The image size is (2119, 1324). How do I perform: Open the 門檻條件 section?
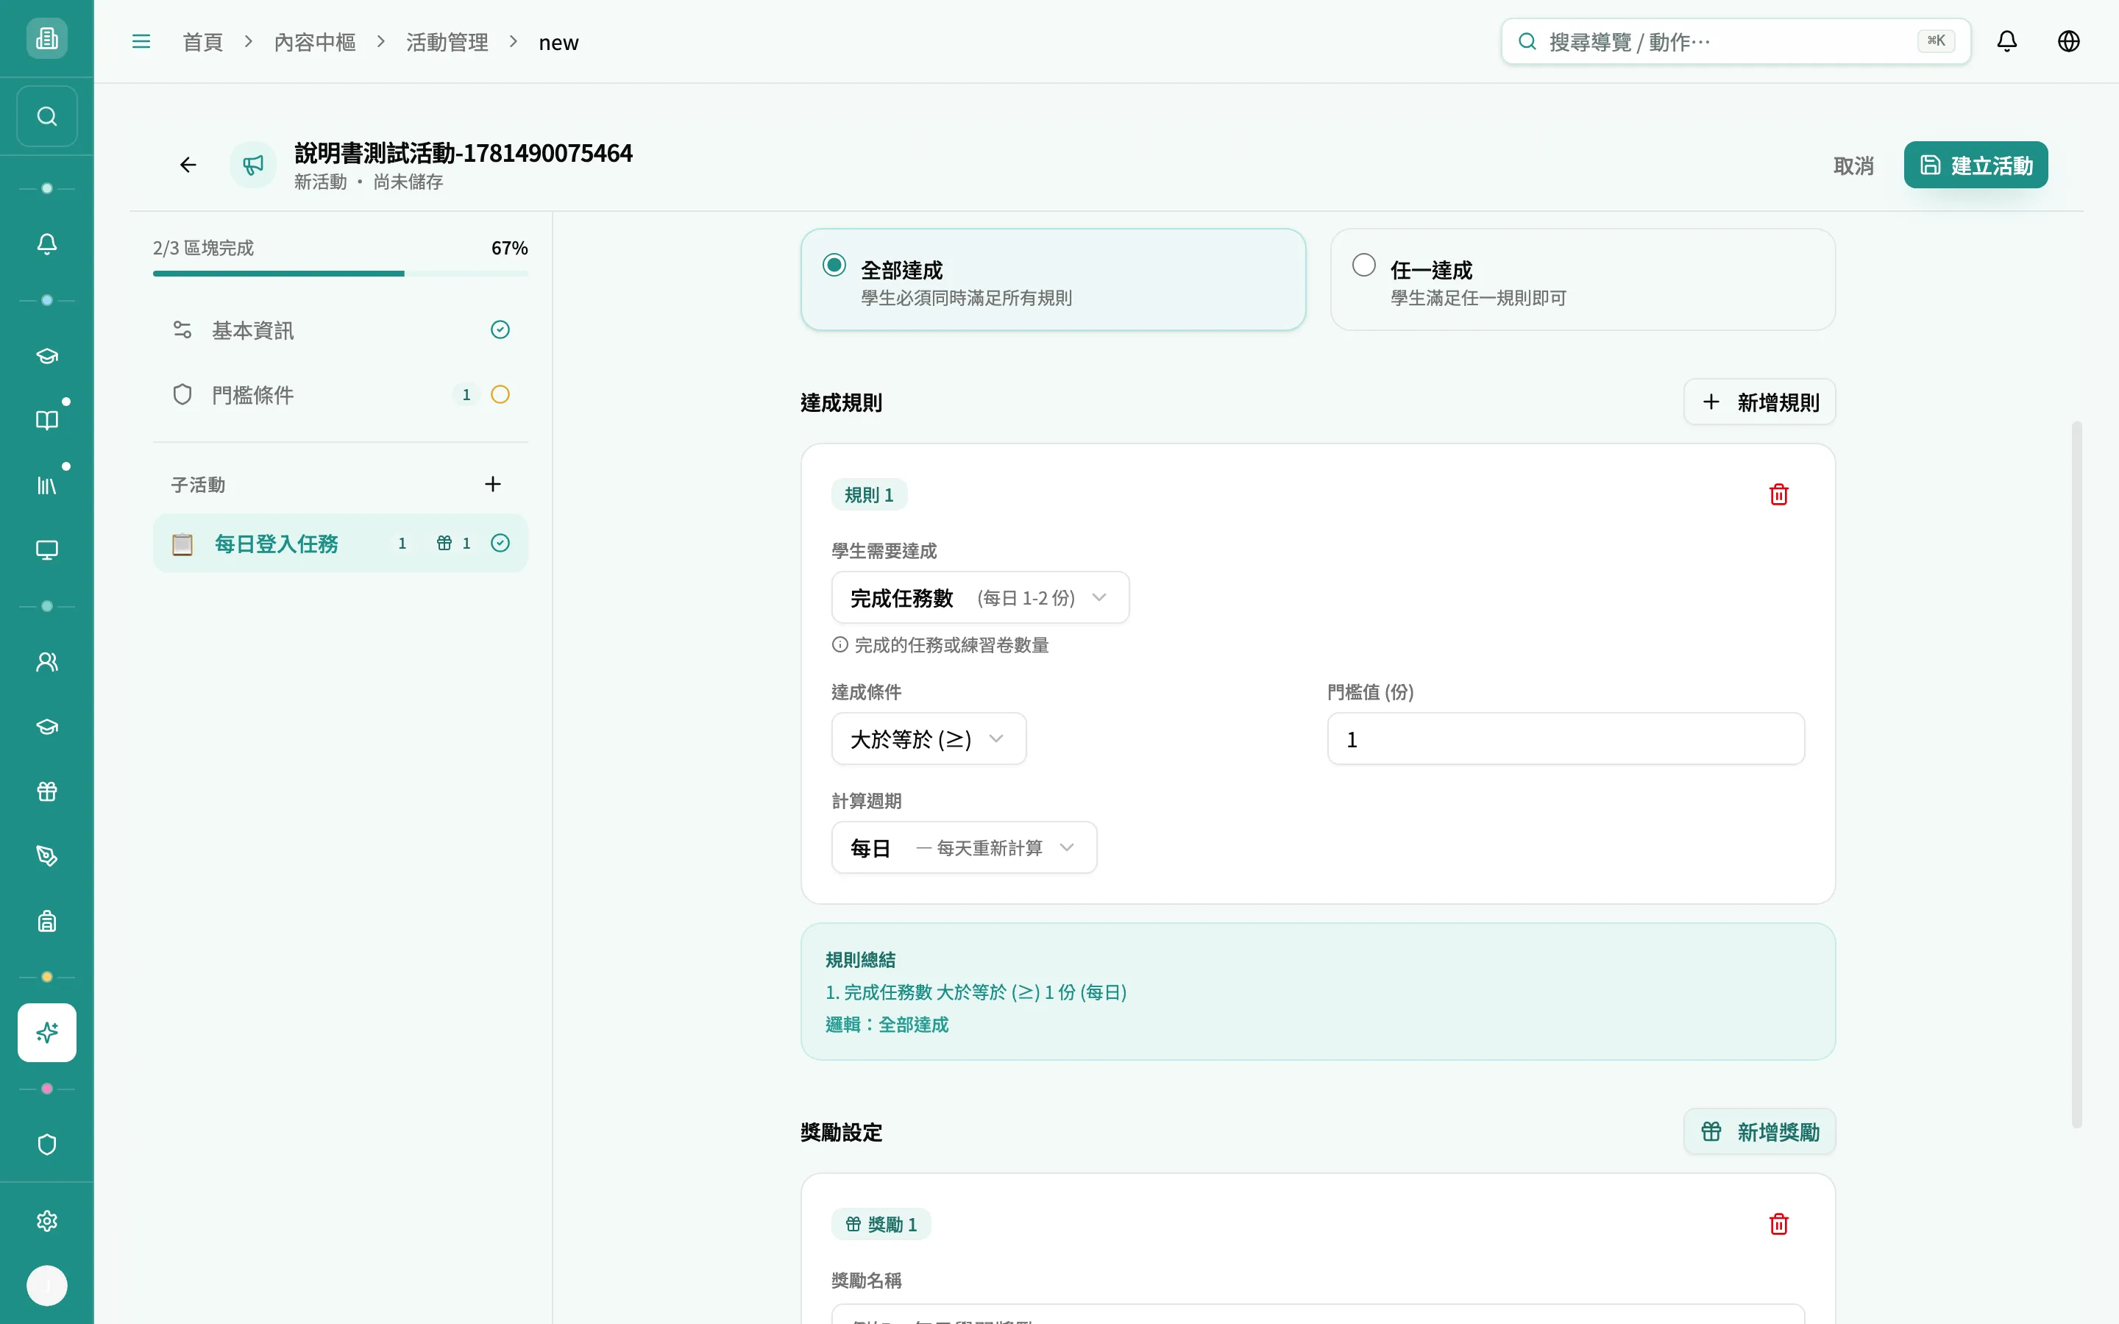pyautogui.click(x=341, y=395)
